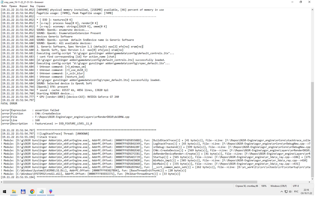
Task: Click the NVIDIA GeForce GT 240 GPU line
Action: (60, 97)
